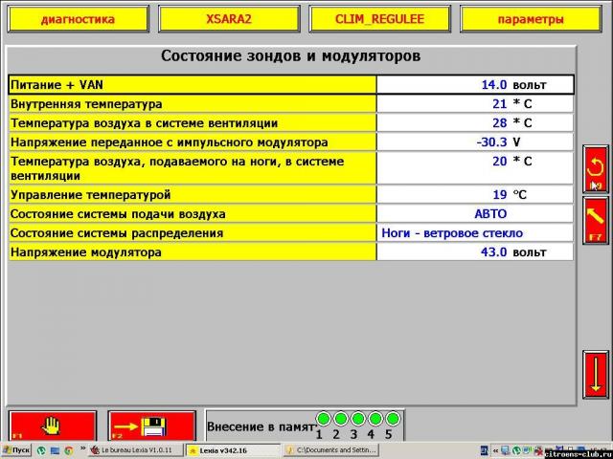Toggle memory slot 3 green indicator
The image size is (613, 459).
[357, 419]
